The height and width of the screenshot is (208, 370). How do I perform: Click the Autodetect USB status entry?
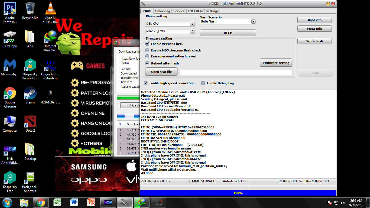pos(235,181)
